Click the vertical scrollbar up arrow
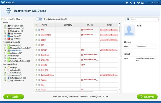This screenshot has height=103, width=161. 119,23
